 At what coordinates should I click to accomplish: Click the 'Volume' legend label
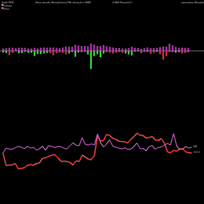point(8,6)
